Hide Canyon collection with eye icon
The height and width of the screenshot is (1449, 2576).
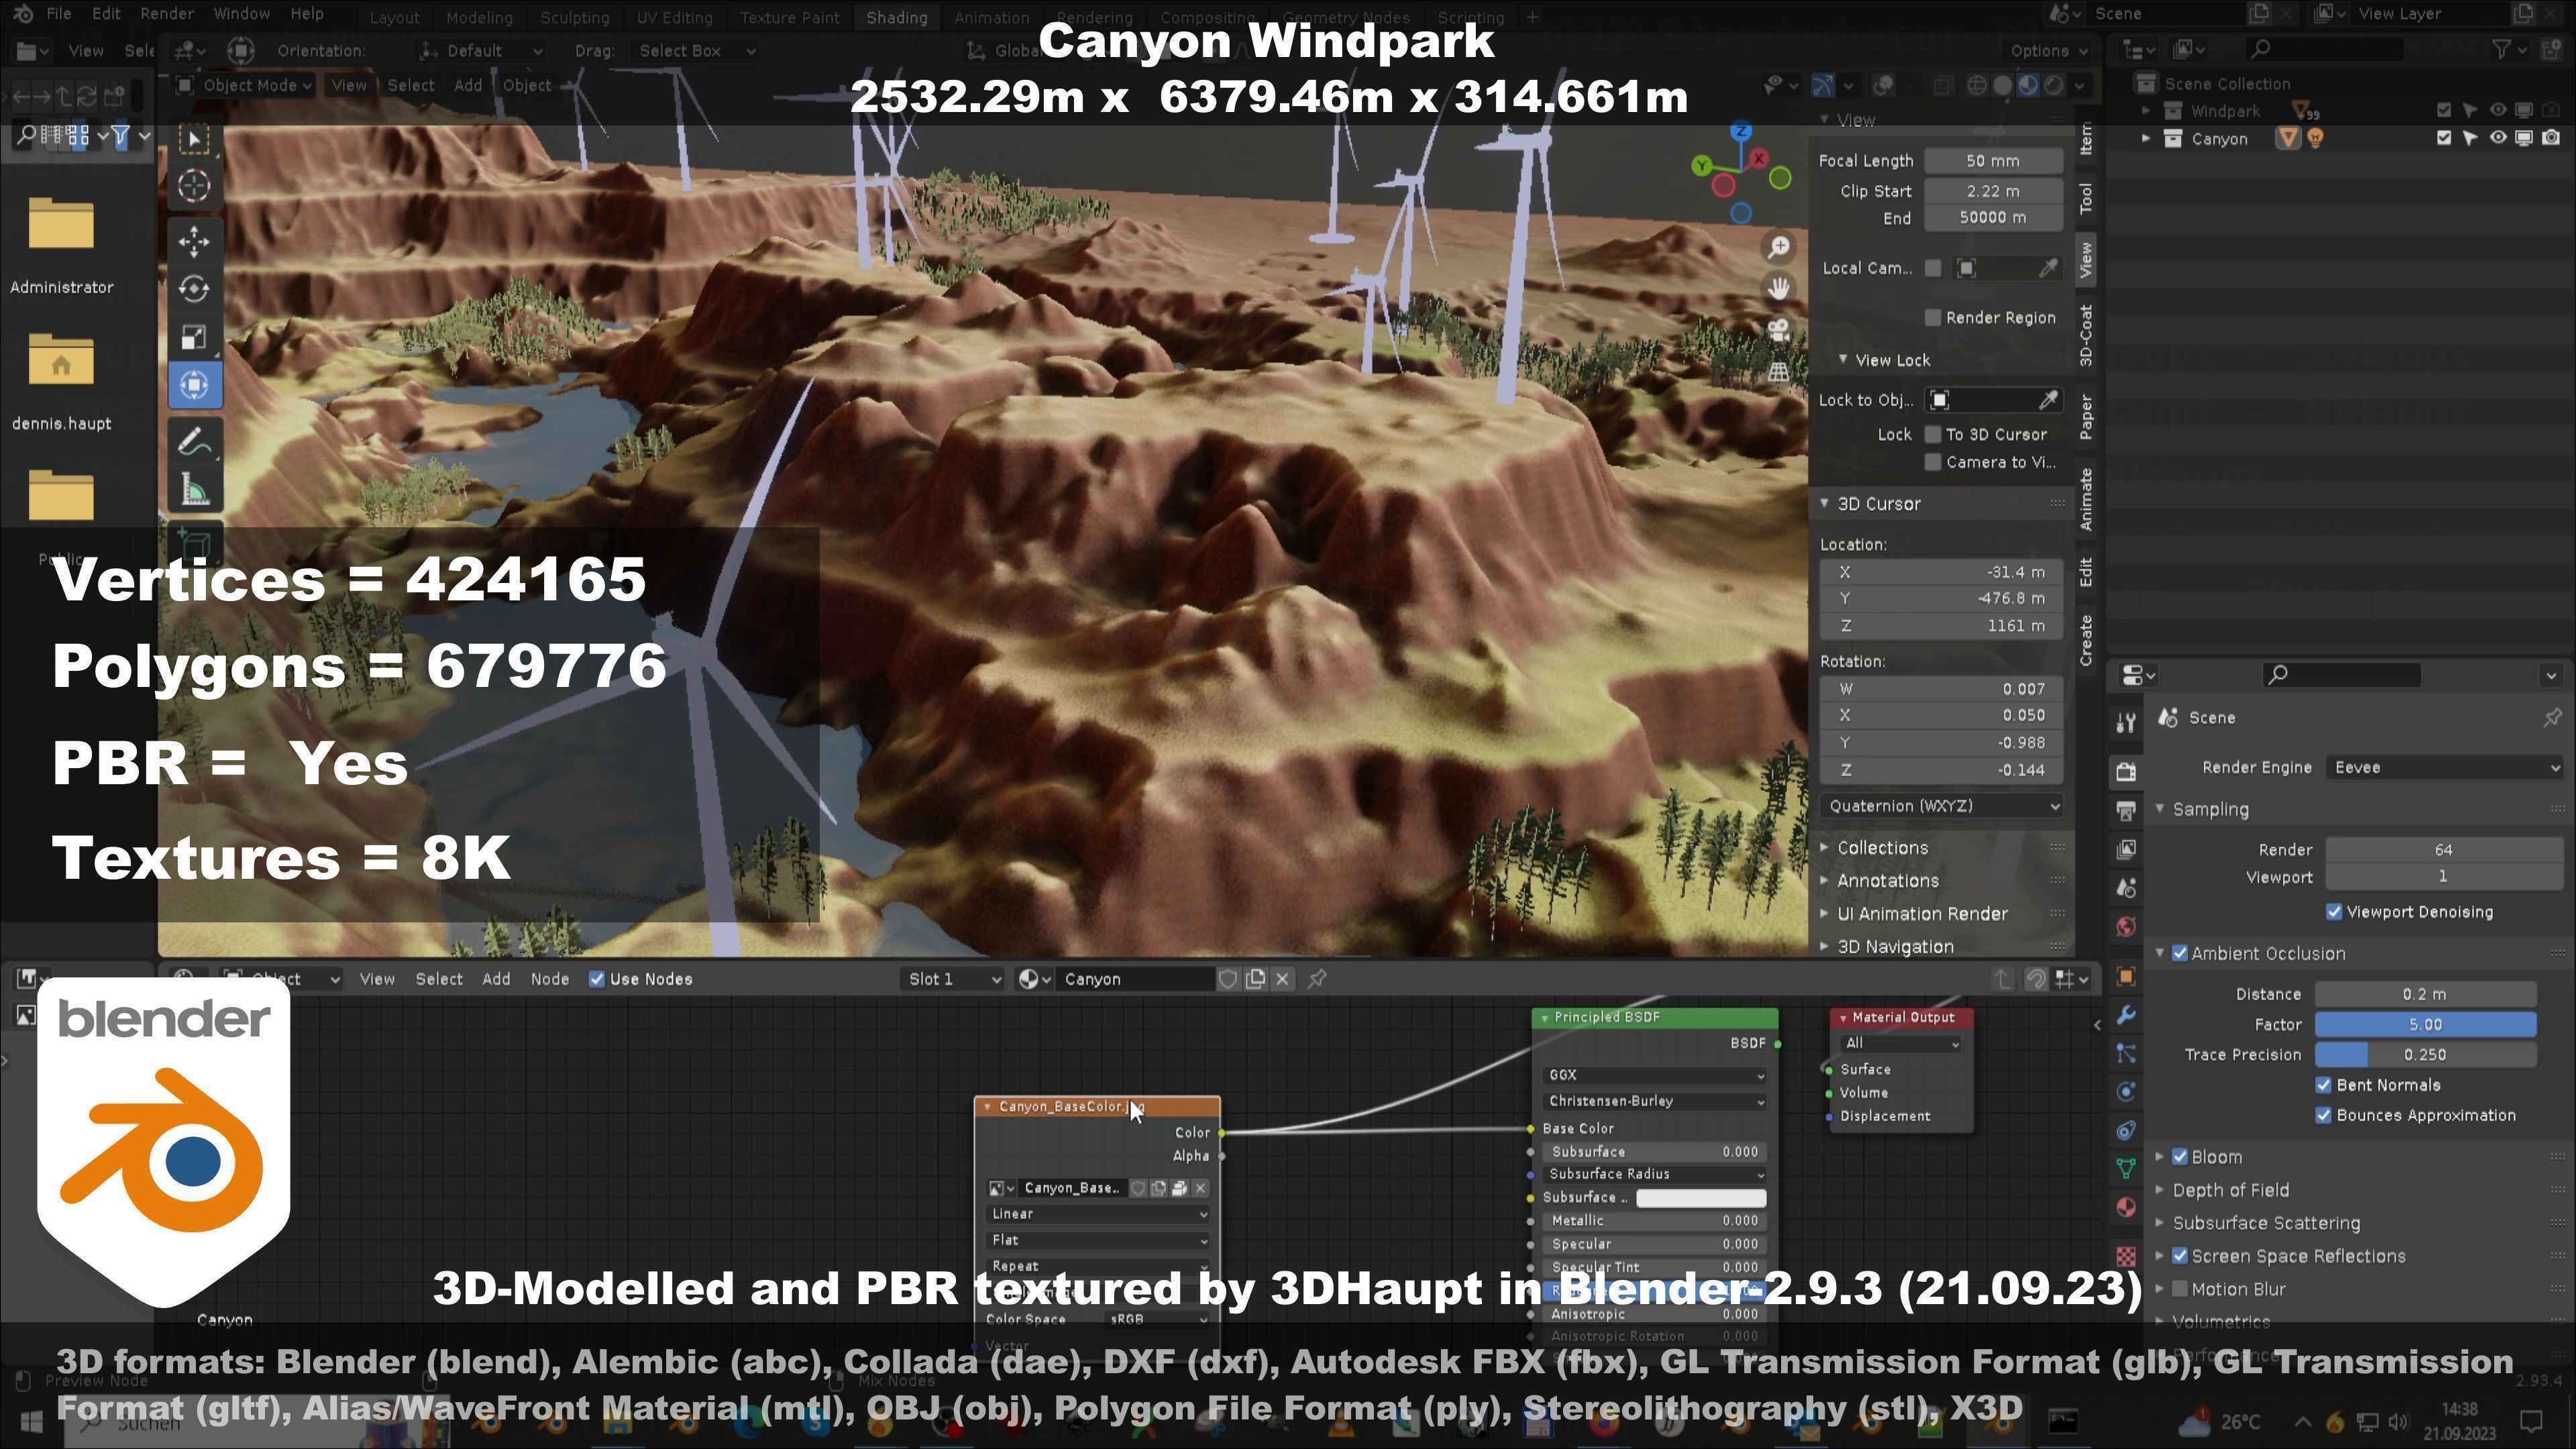click(2497, 138)
